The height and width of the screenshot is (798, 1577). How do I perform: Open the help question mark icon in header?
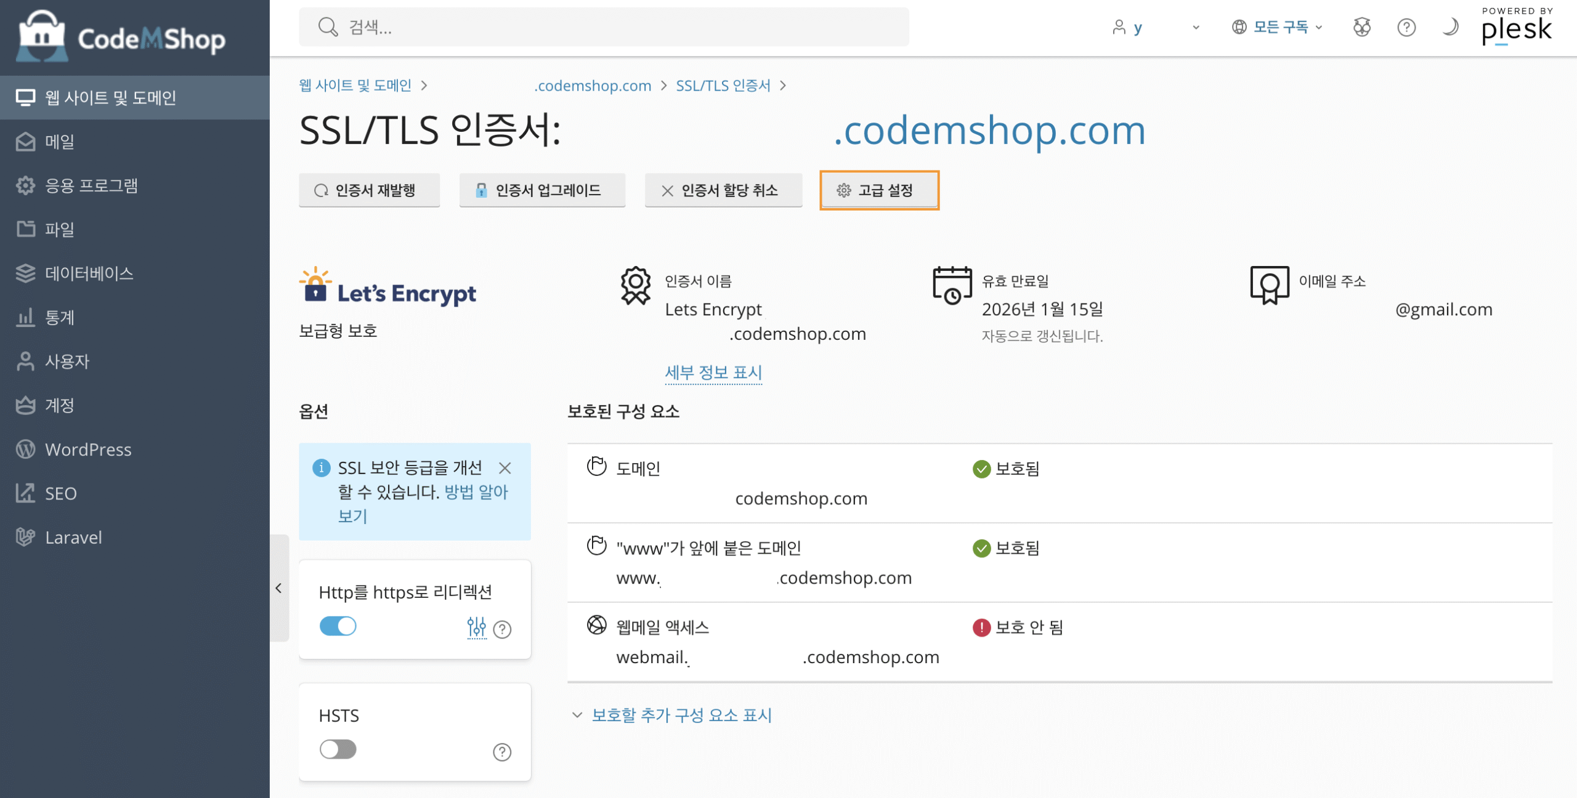pos(1406,27)
